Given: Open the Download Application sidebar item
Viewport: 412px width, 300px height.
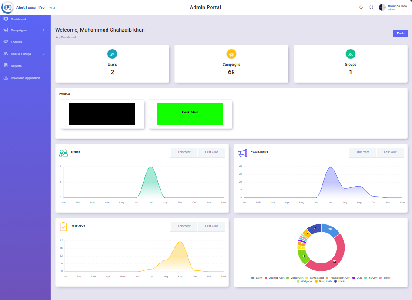Looking at the screenshot, I should pyautogui.click(x=25, y=78).
